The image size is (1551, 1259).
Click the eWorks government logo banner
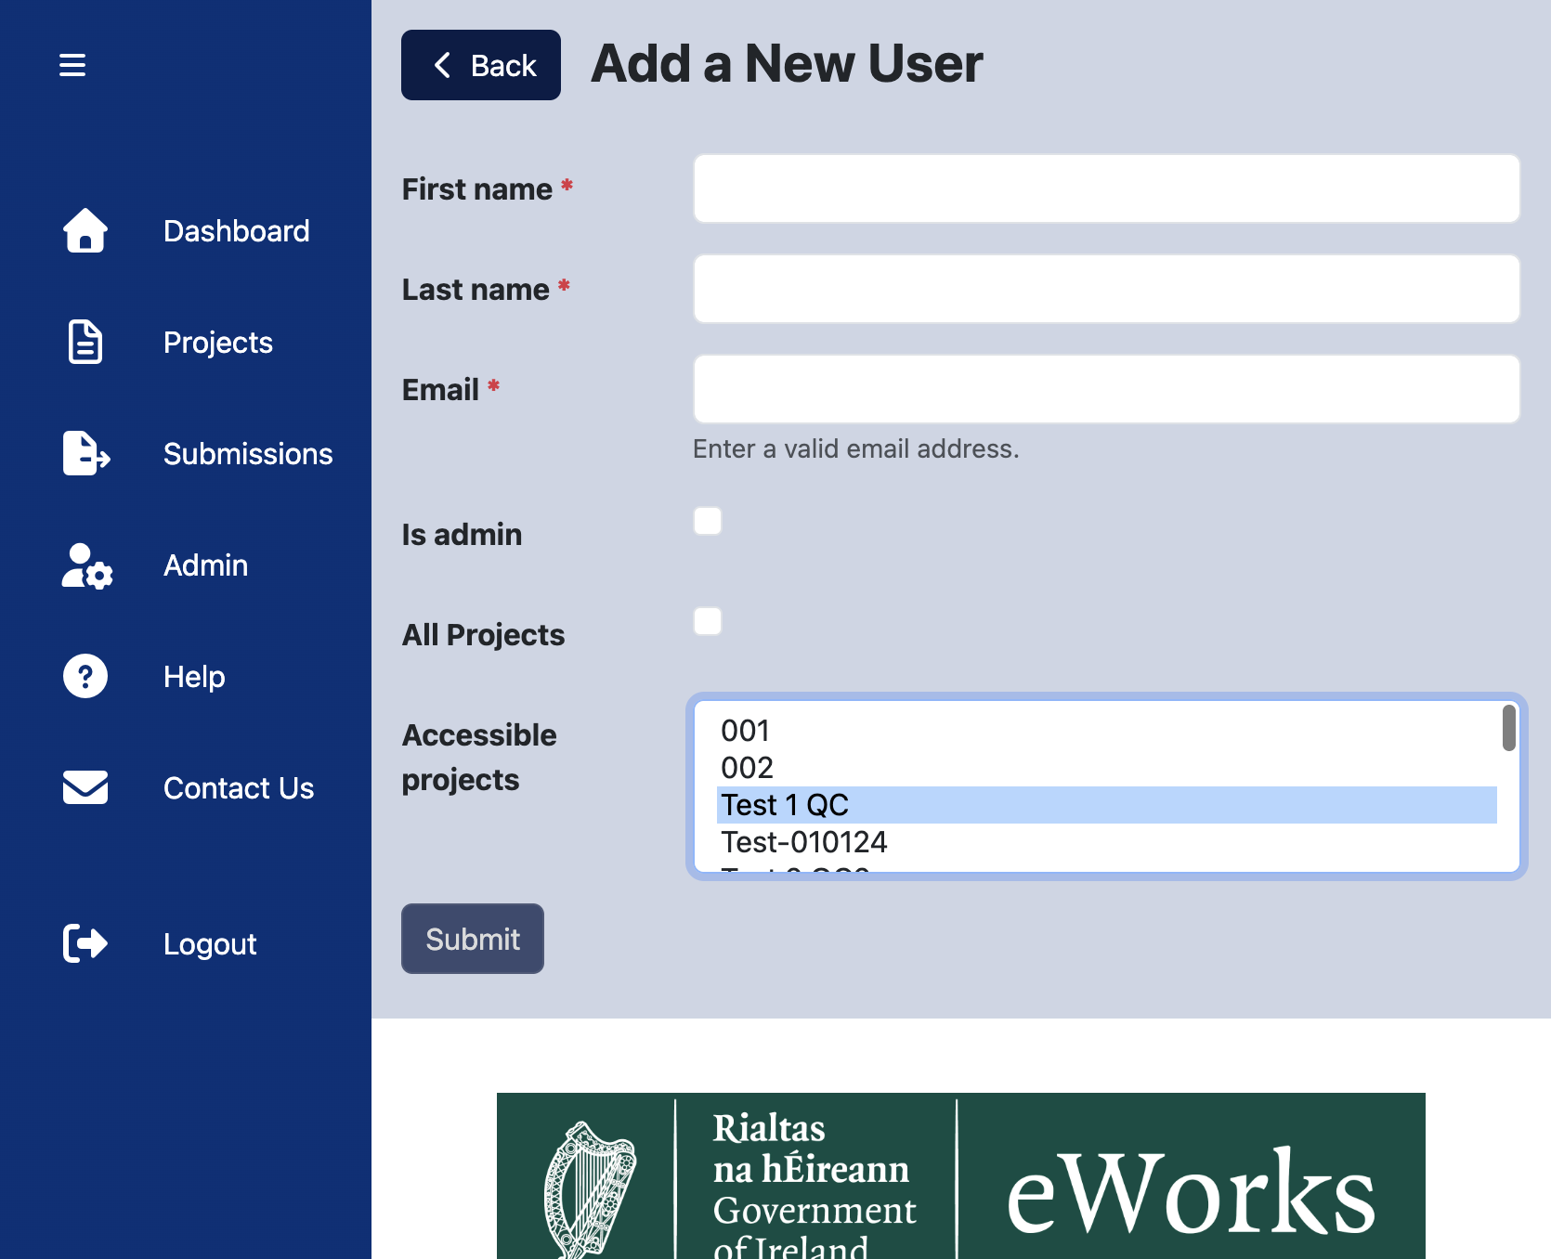tap(961, 1175)
